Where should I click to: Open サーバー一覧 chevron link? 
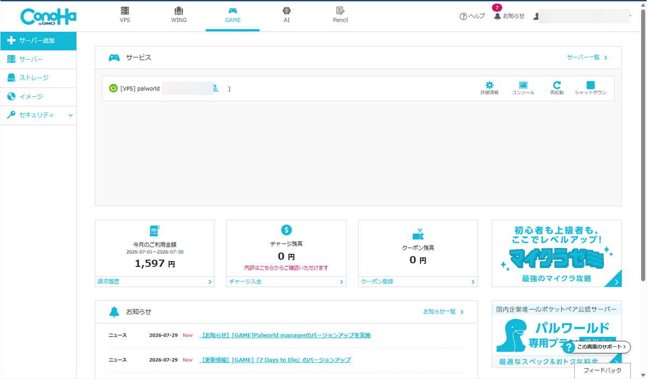pos(587,57)
